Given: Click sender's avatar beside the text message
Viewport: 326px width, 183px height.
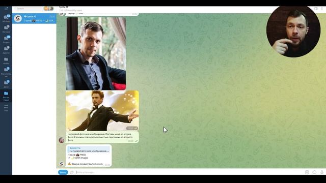Looking at the screenshot, I should 61,140.
